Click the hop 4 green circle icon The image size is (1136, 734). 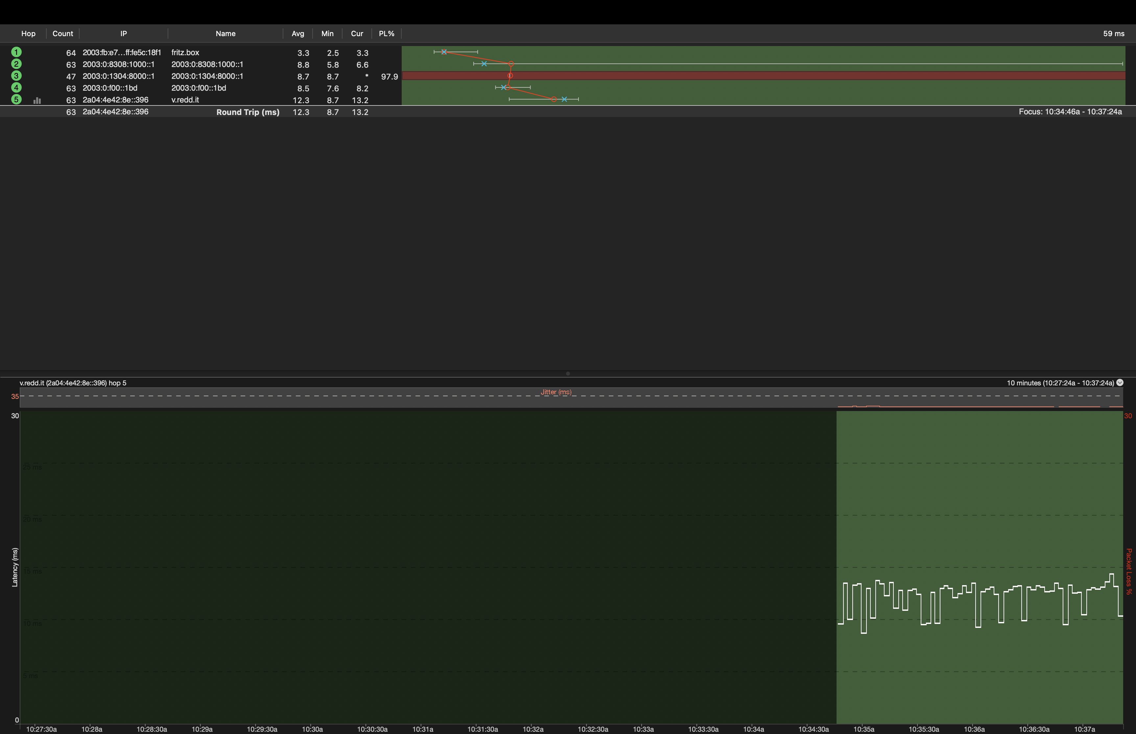[x=16, y=88]
